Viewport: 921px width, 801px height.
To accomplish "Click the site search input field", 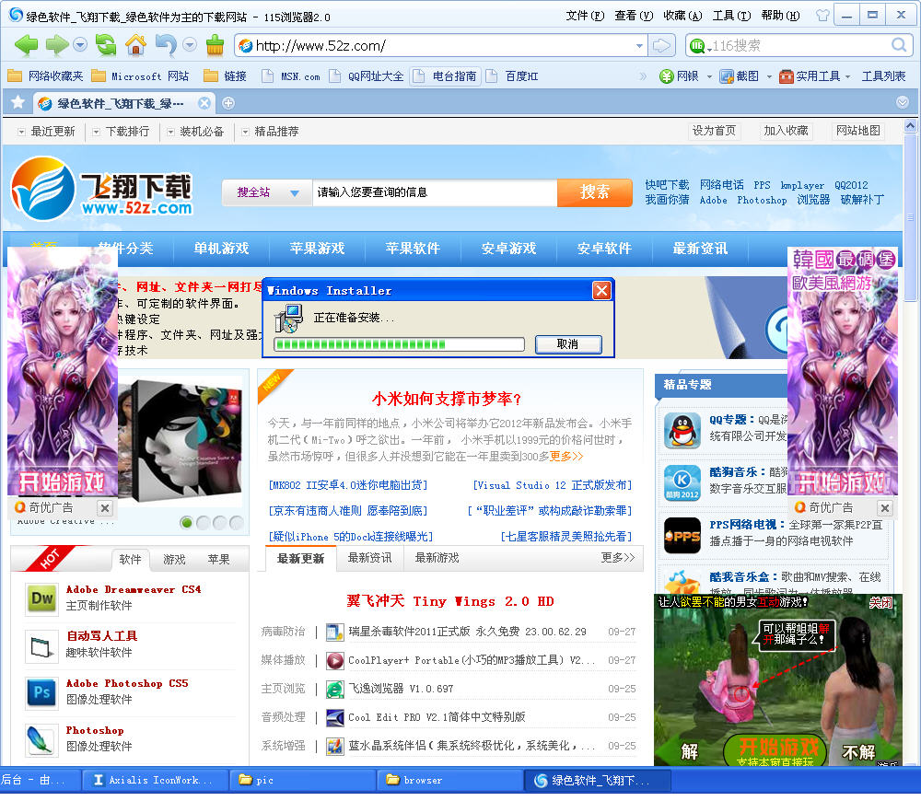I will [x=433, y=192].
